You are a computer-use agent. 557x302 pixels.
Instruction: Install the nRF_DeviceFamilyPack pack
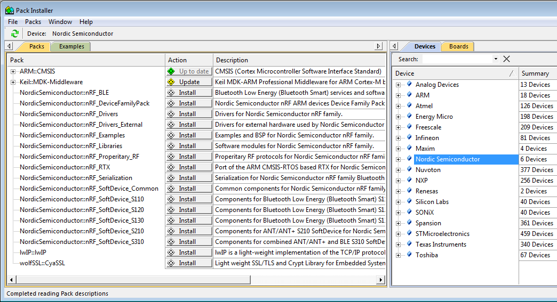tap(189, 103)
